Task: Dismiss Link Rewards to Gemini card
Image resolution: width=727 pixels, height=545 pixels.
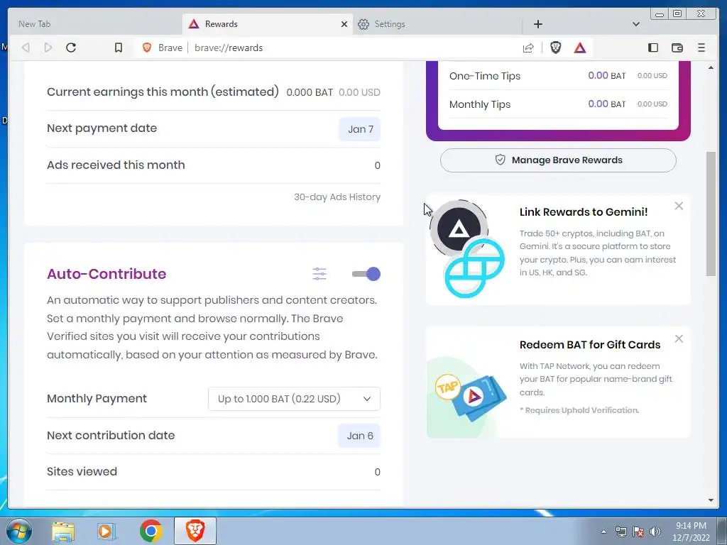Action: (679, 206)
